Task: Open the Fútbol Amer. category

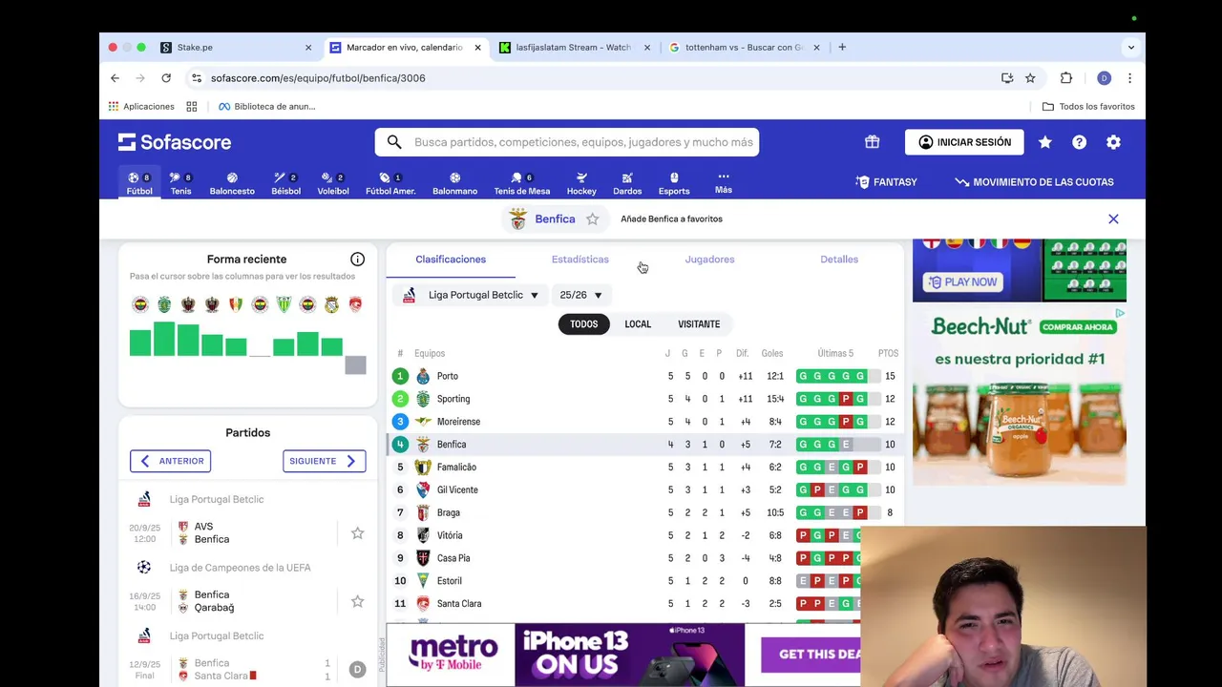Action: (390, 183)
